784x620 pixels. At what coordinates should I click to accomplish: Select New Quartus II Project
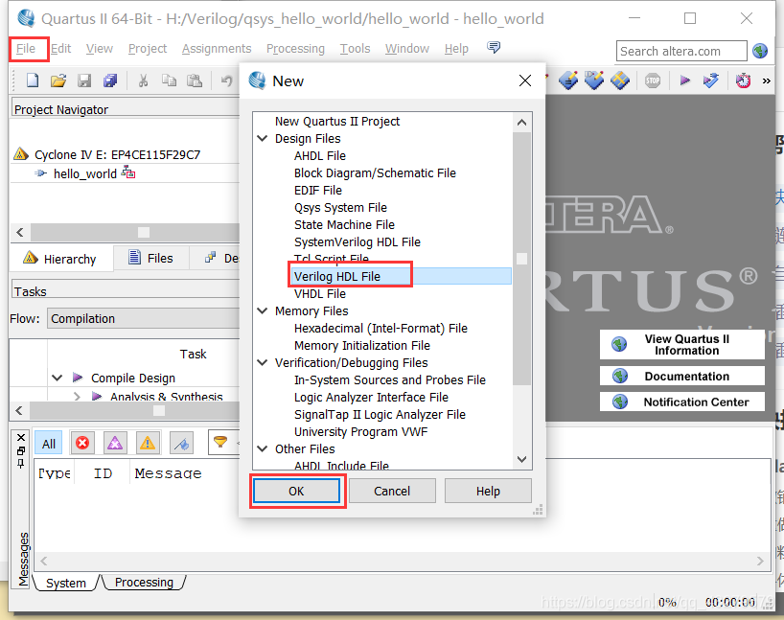pyautogui.click(x=337, y=121)
